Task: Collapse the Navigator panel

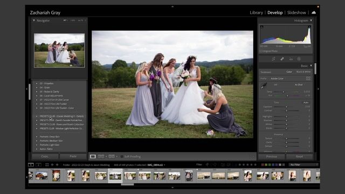Action: coord(34,20)
